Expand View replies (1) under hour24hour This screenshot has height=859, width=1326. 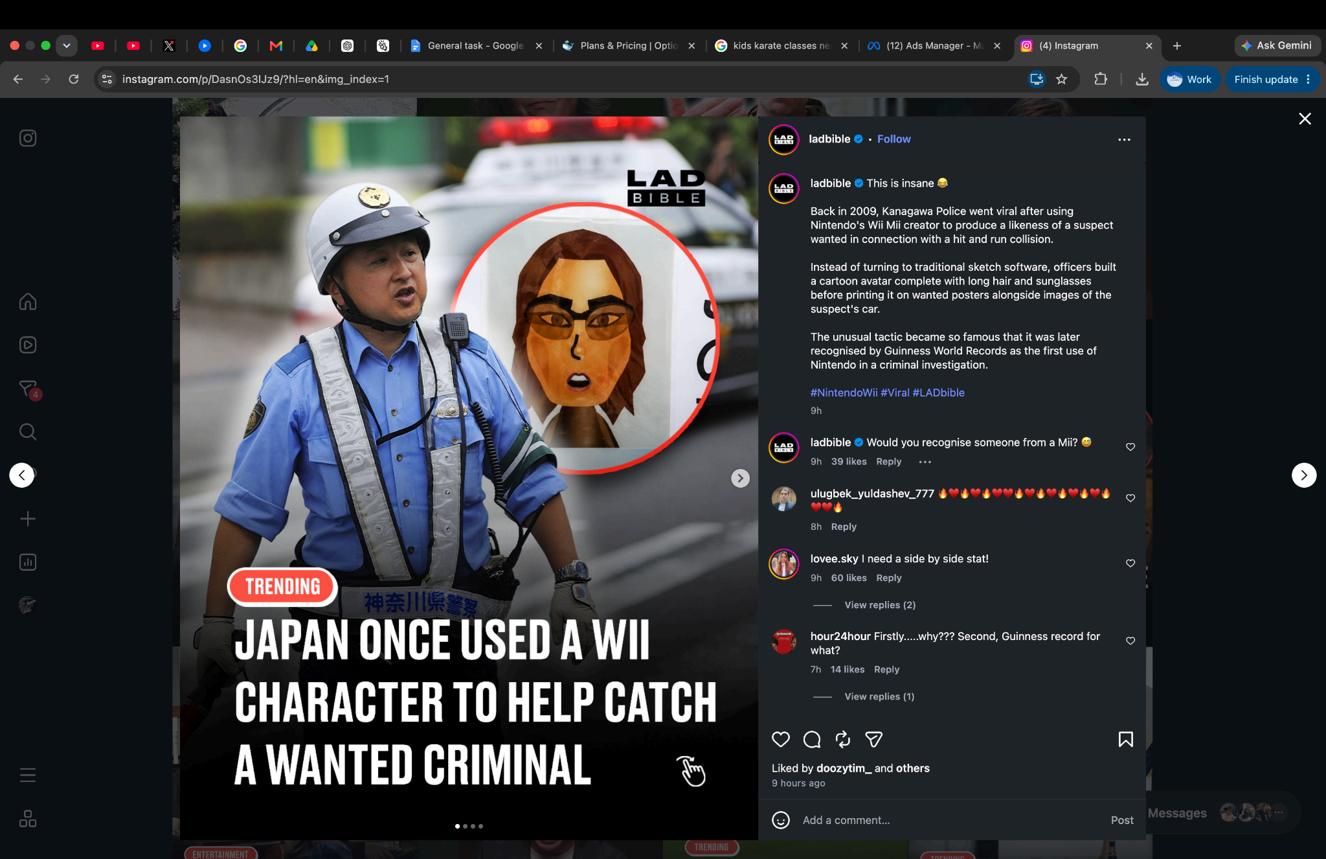coord(879,696)
